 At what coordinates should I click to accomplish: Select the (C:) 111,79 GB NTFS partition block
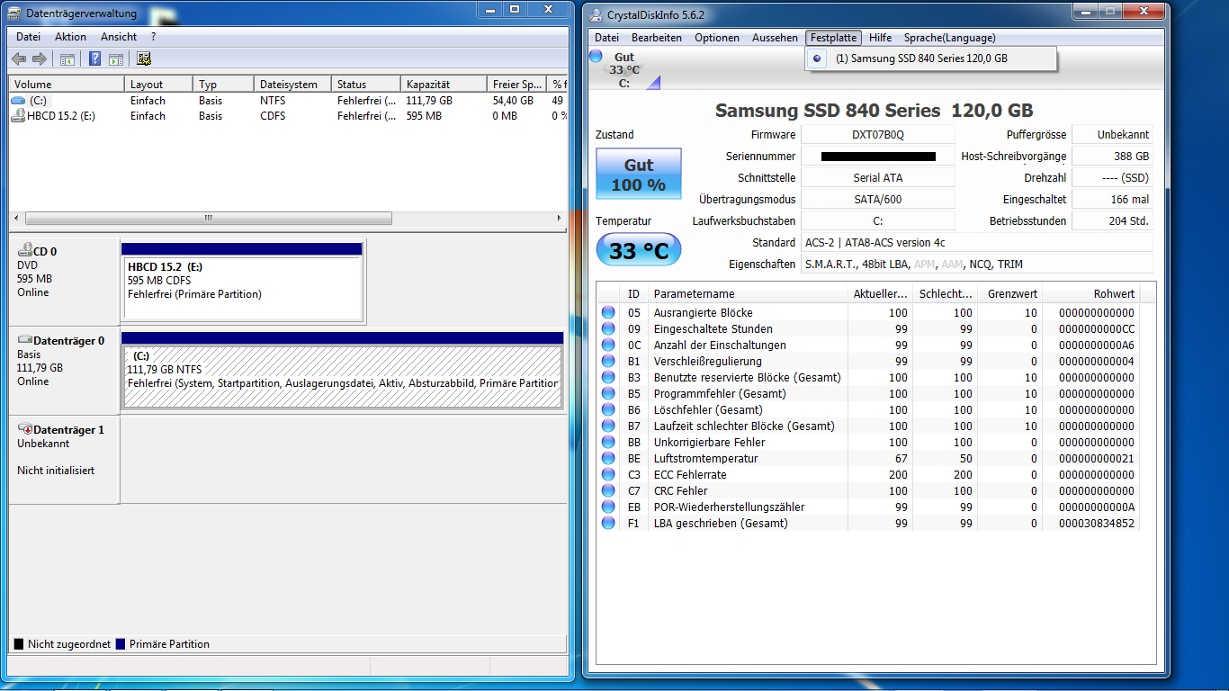click(x=342, y=370)
